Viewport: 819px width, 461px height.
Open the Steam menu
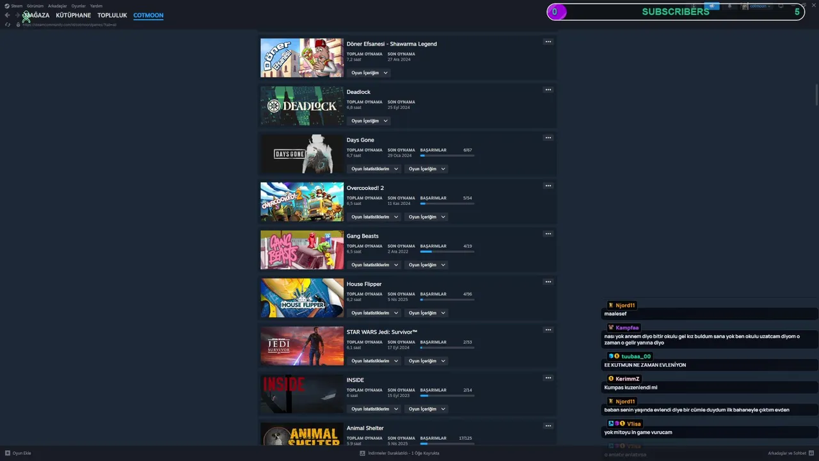(17, 6)
